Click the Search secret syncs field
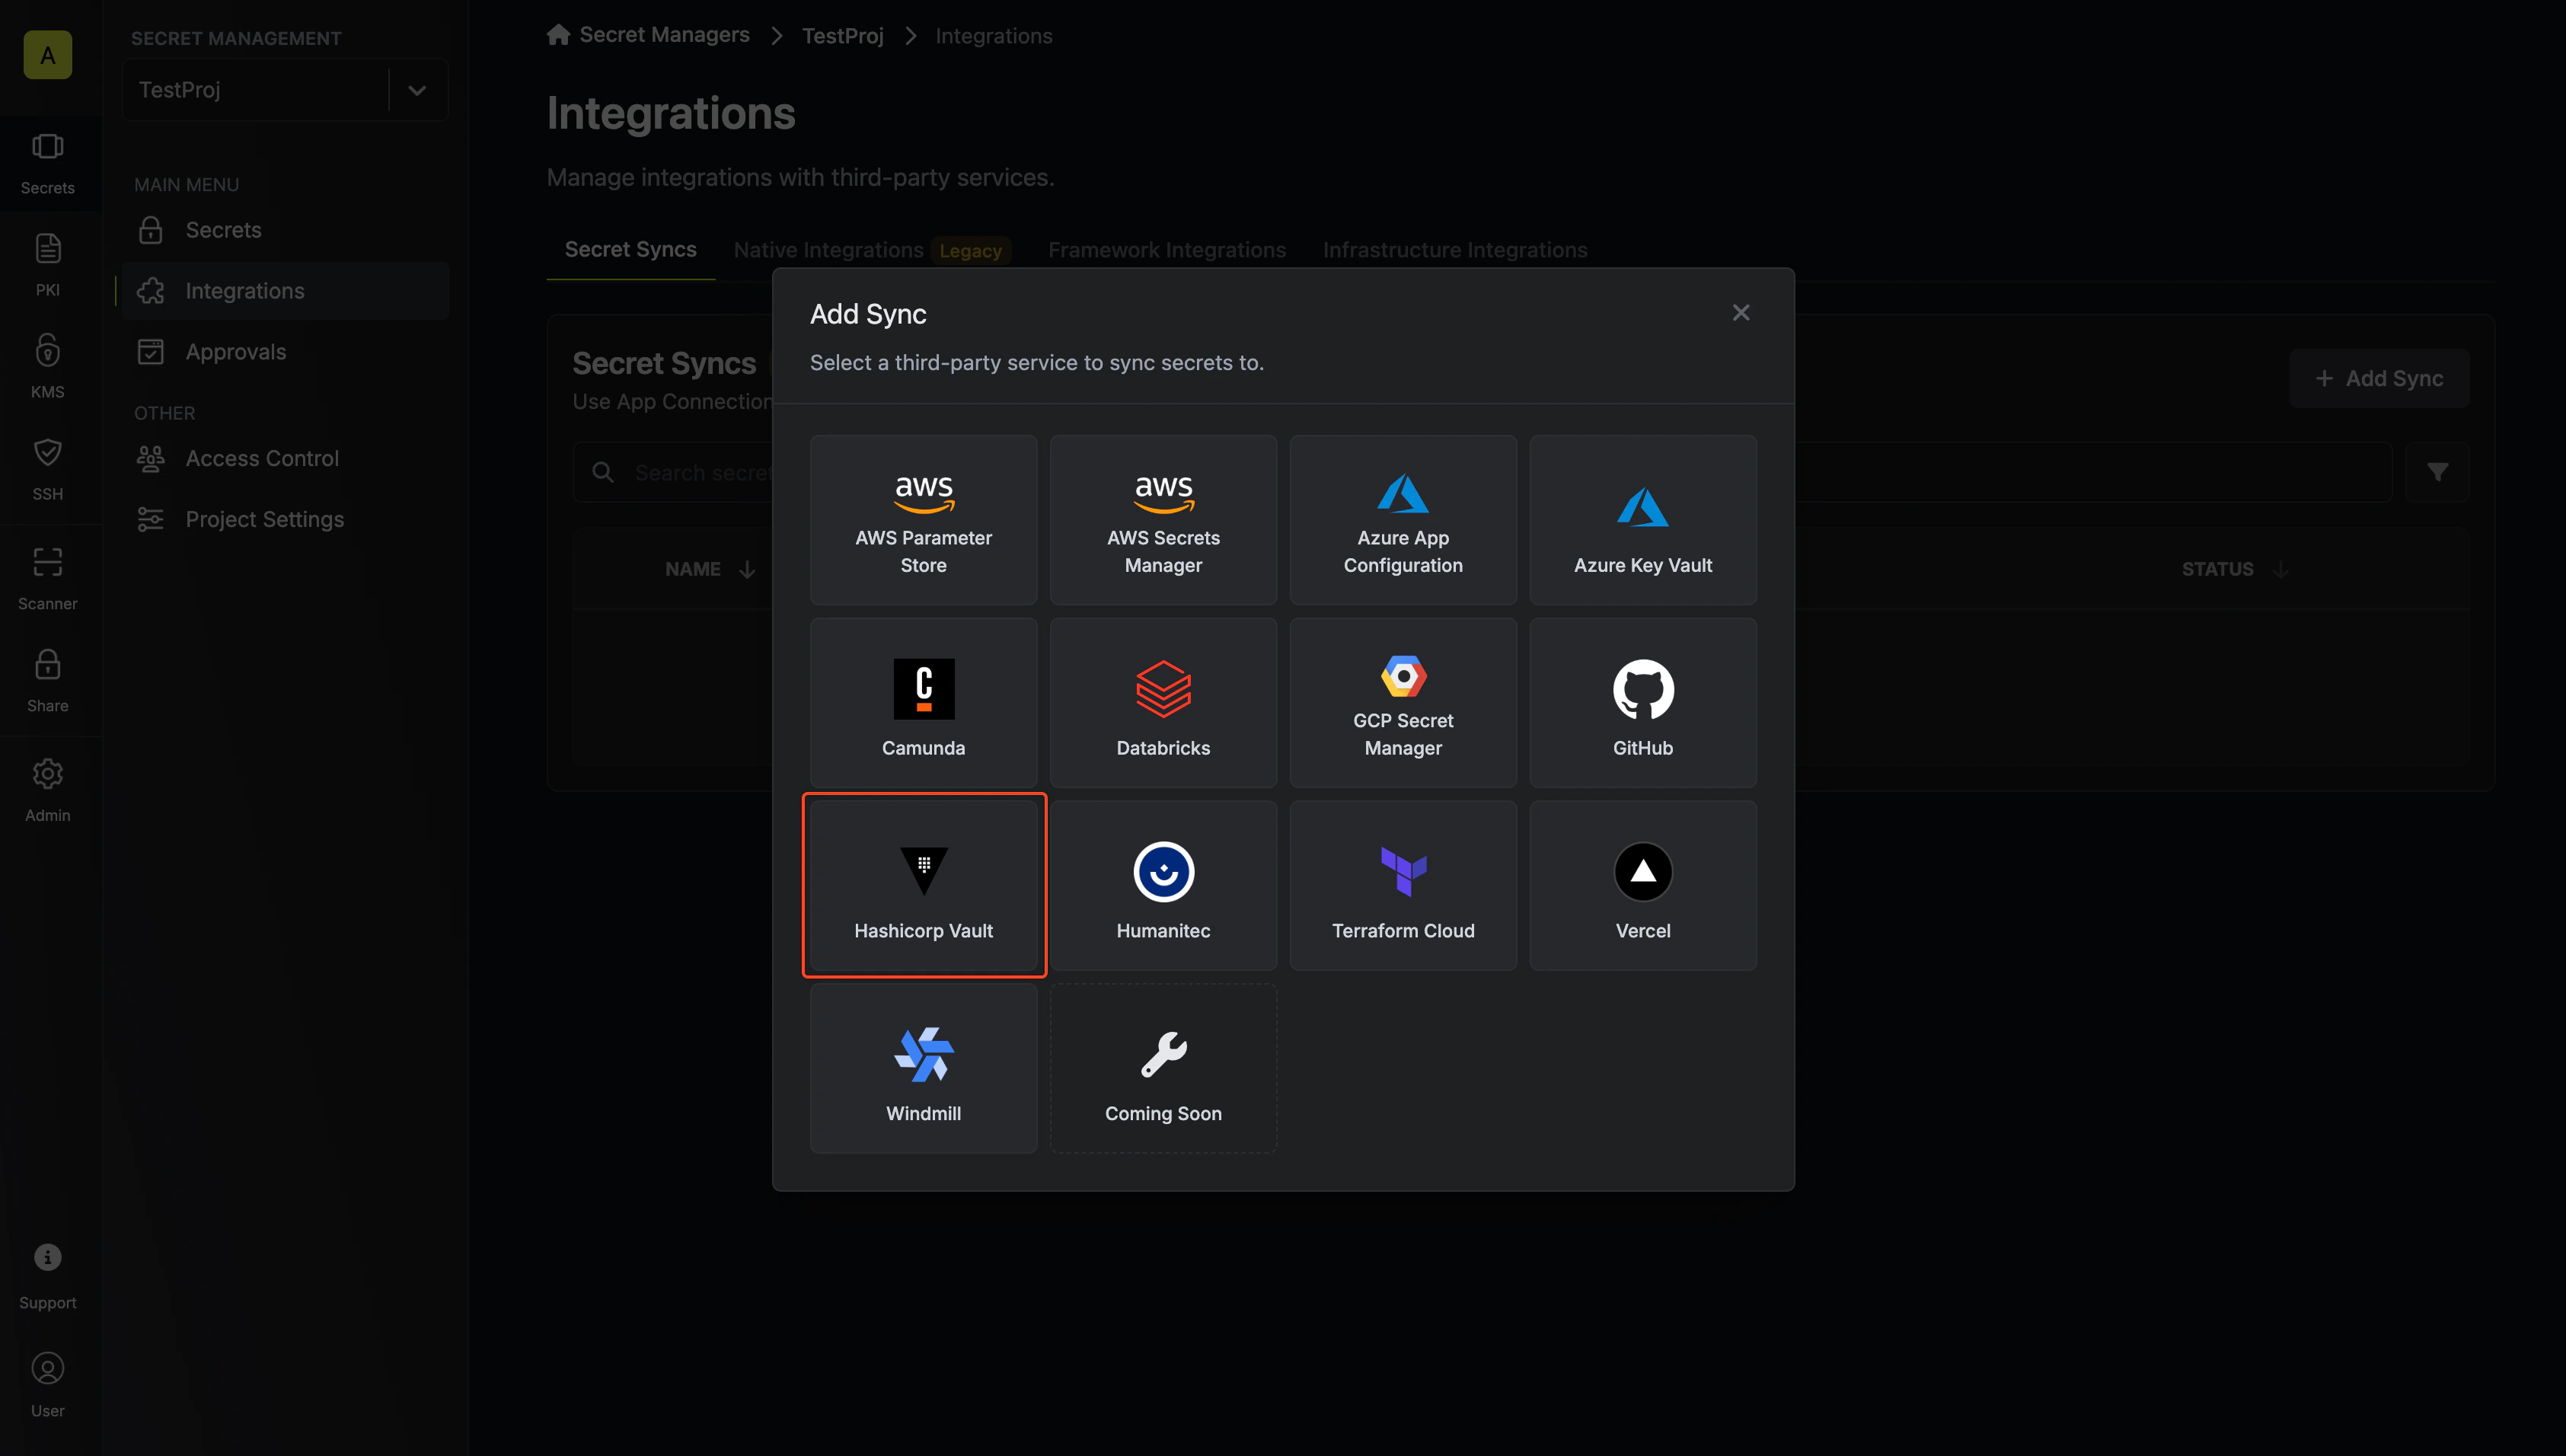Image resolution: width=2566 pixels, height=1456 pixels. [x=1482, y=472]
